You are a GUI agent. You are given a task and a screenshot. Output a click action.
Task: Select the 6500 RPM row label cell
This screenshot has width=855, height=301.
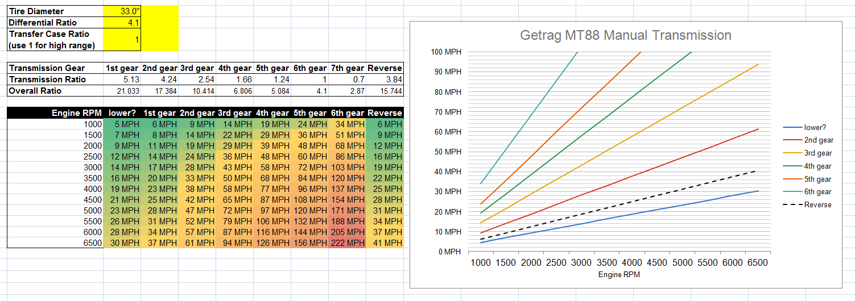pos(55,243)
